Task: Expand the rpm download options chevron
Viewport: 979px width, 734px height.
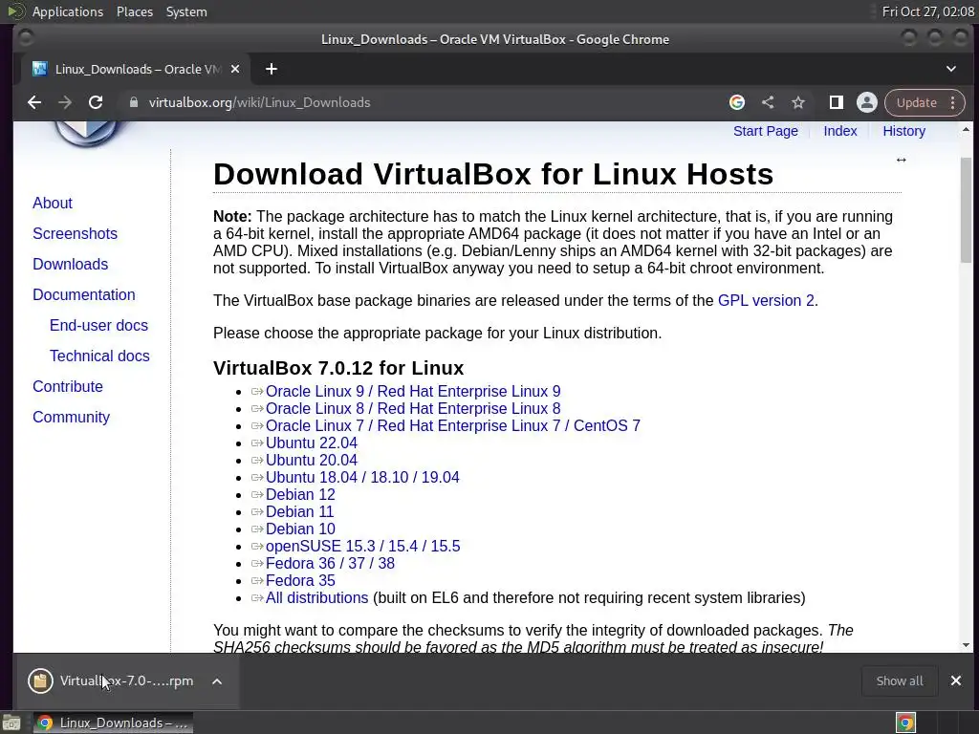Action: pyautogui.click(x=217, y=680)
